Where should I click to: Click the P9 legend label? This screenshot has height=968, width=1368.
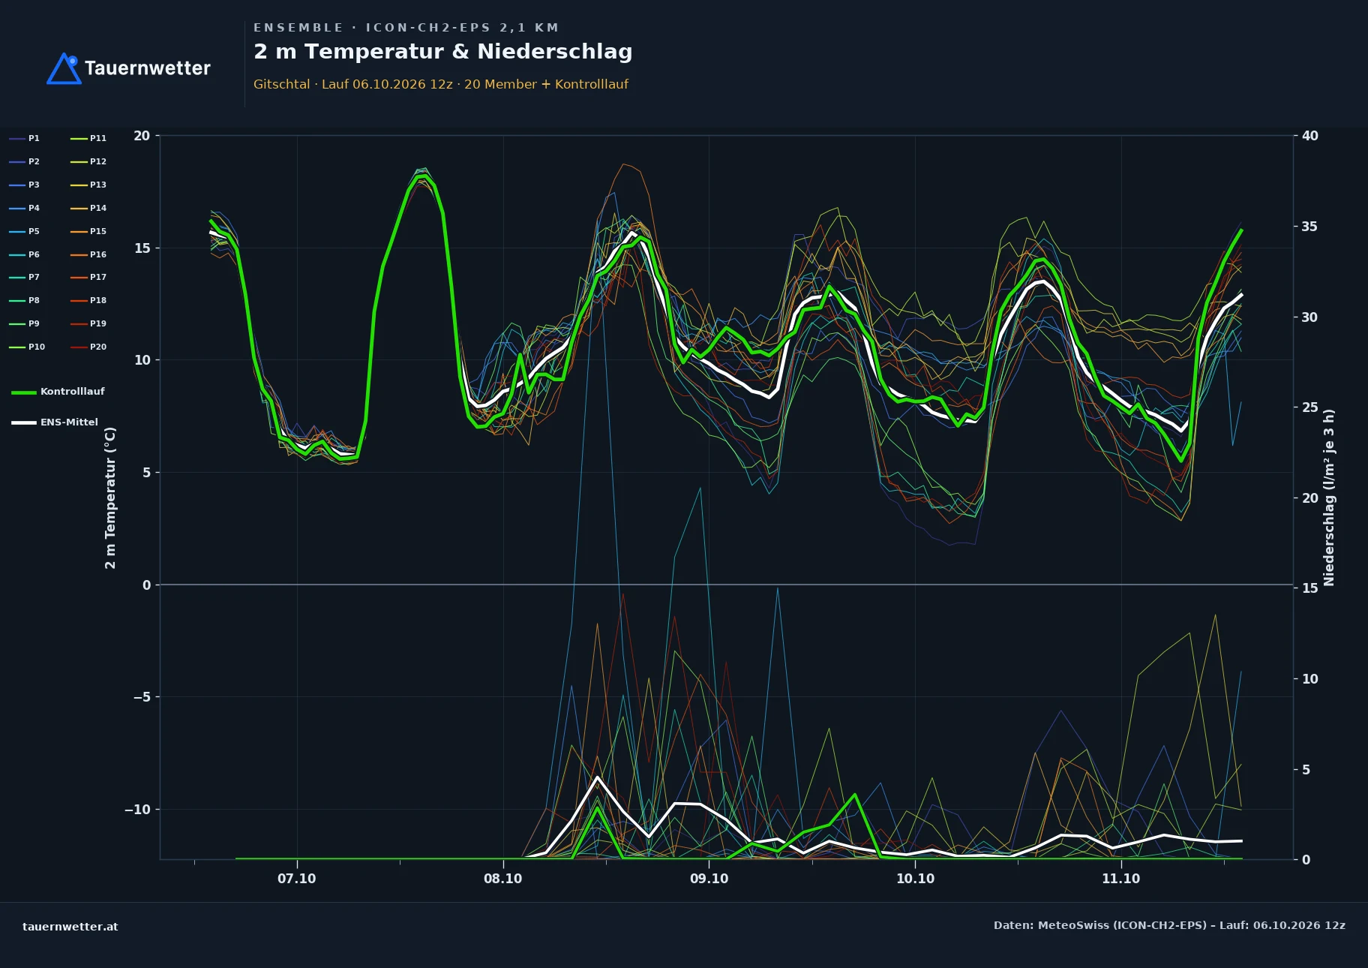34,323
